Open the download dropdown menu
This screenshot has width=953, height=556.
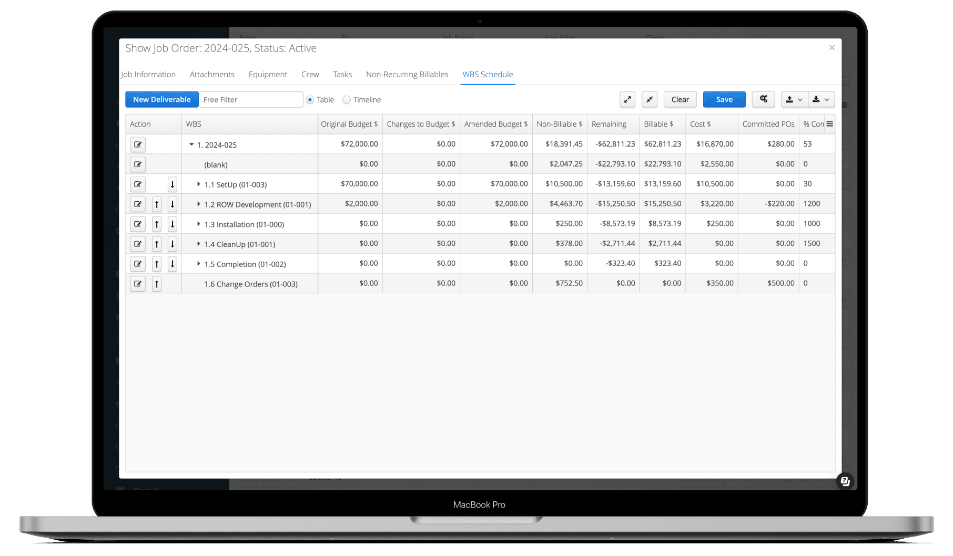click(x=820, y=99)
